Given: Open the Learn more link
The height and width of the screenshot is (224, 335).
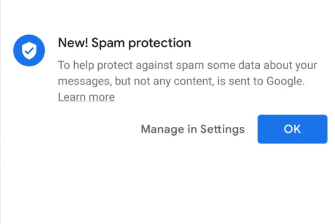Looking at the screenshot, I should (87, 97).
